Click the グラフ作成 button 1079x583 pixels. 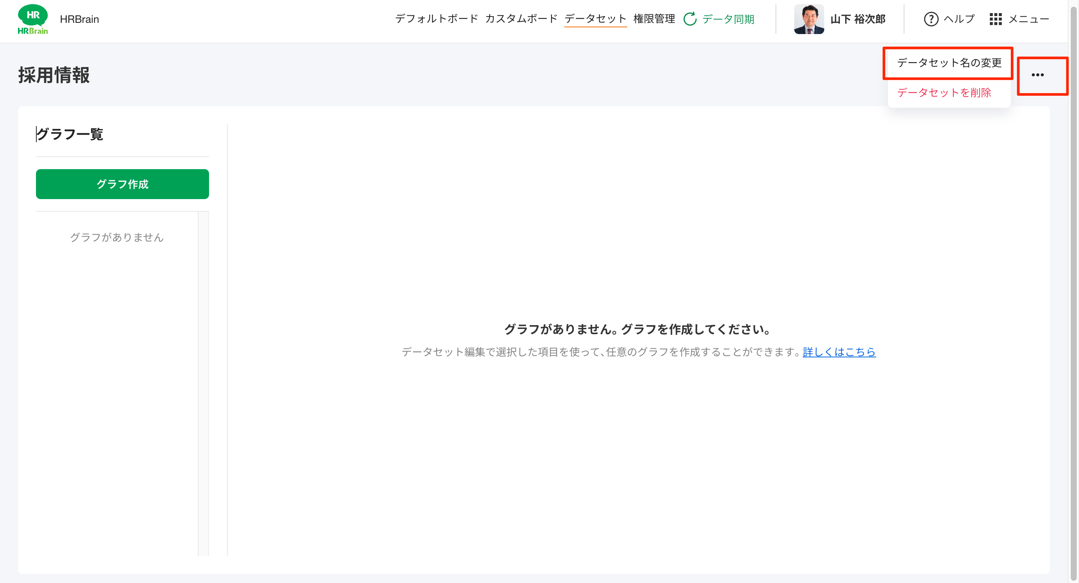coord(122,184)
